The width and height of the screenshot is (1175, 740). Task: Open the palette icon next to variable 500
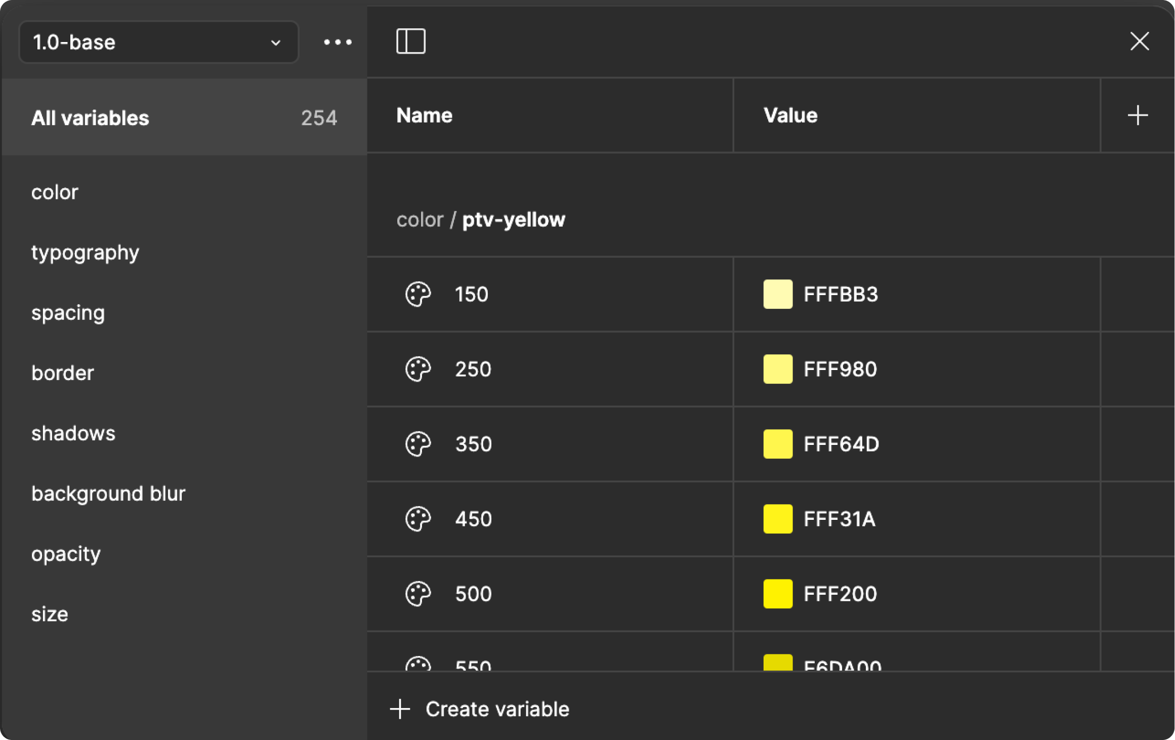coord(418,594)
